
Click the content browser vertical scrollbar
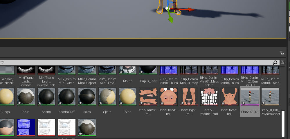point(283,123)
